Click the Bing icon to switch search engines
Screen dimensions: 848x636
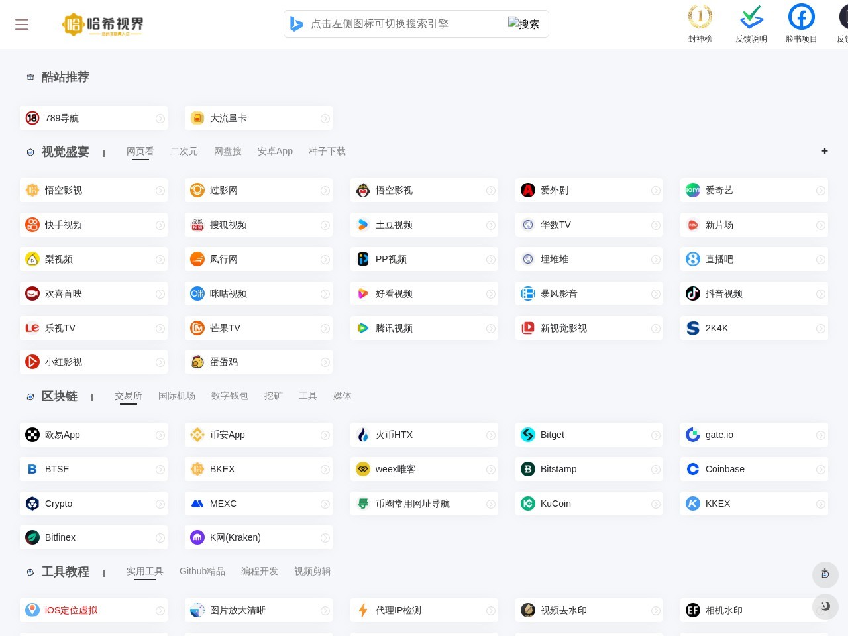coord(297,24)
